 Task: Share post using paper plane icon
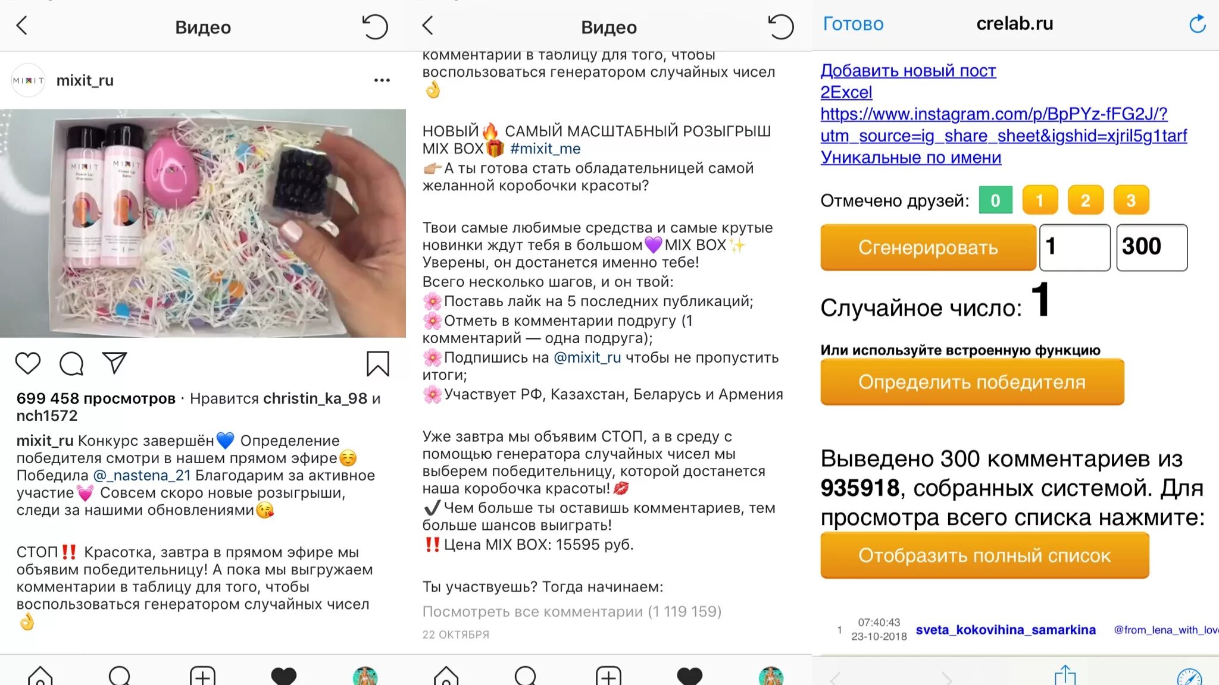click(114, 363)
